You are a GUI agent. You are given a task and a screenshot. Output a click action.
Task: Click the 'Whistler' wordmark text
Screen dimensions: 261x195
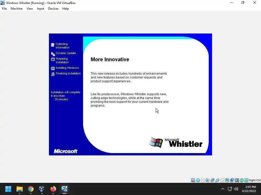pos(186,144)
